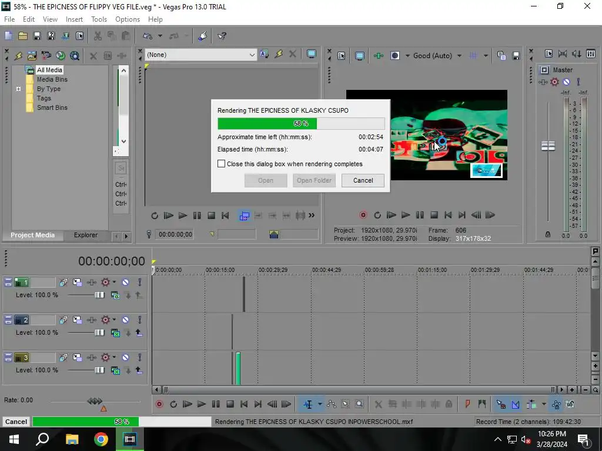Click the Split Screen View icon in preview
The image size is (602, 451).
coord(394,56)
